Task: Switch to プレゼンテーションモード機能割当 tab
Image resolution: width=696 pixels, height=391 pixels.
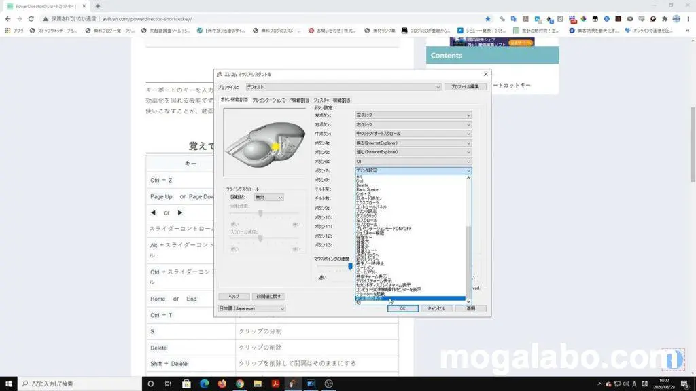Action: (281, 100)
